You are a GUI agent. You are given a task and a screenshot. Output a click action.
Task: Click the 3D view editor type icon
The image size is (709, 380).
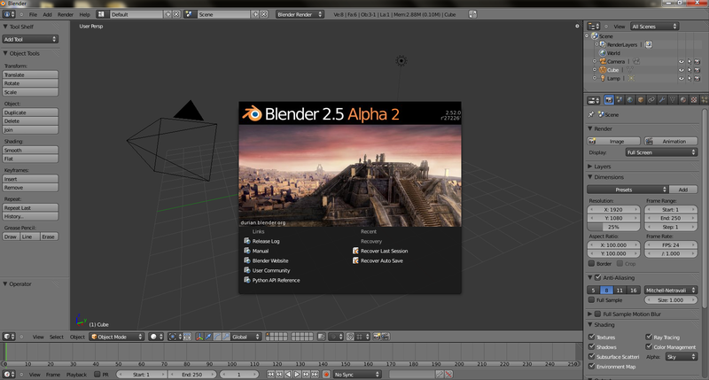(7, 337)
